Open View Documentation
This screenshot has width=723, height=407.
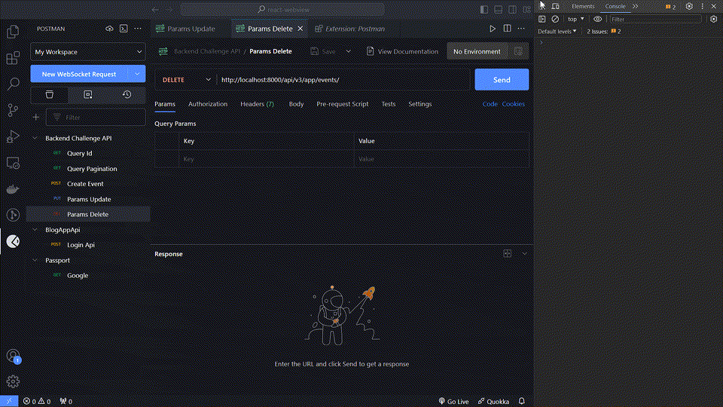[x=402, y=51]
